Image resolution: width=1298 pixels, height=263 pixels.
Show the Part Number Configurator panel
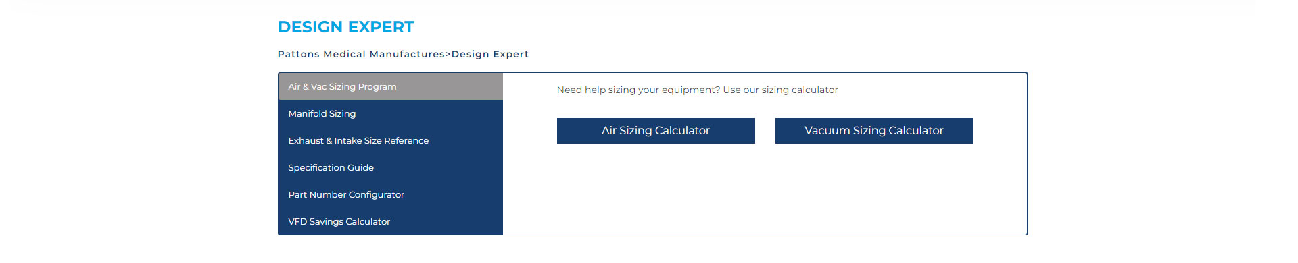pos(390,194)
